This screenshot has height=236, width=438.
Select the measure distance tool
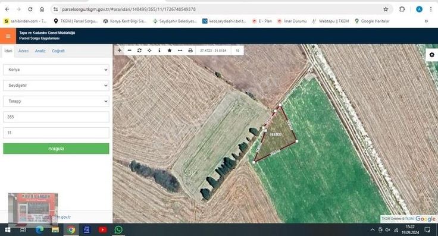coord(180,50)
